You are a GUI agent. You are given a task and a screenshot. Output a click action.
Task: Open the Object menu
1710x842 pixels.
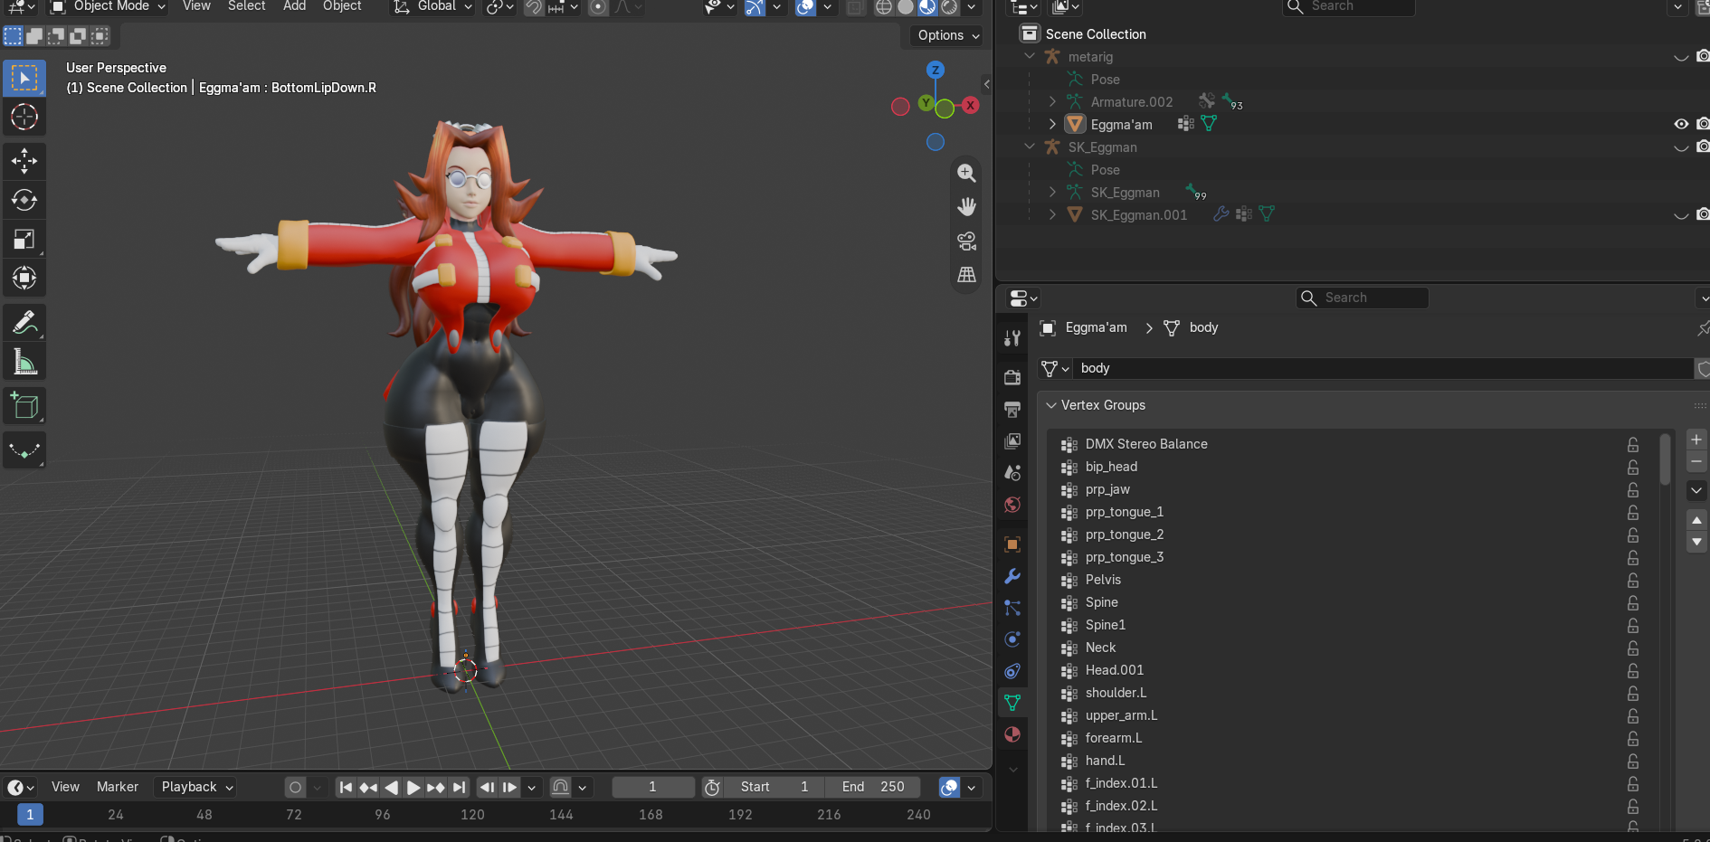[342, 6]
